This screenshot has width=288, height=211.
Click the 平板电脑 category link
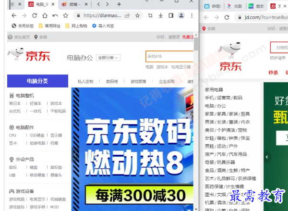pyautogui.click(x=58, y=111)
